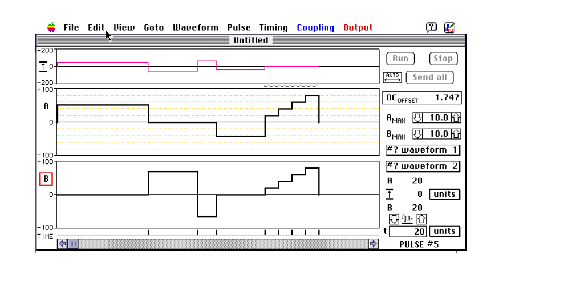
Task: Open the waveform 1 selector
Action: click(x=423, y=150)
